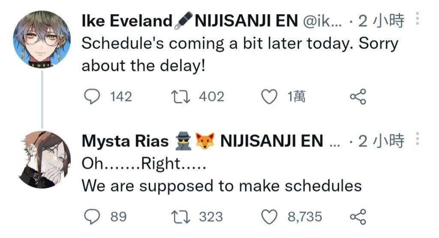Visit Ike Eveland NIJISANJI EN profile name
This screenshot has height=238, width=439.
tap(189, 21)
